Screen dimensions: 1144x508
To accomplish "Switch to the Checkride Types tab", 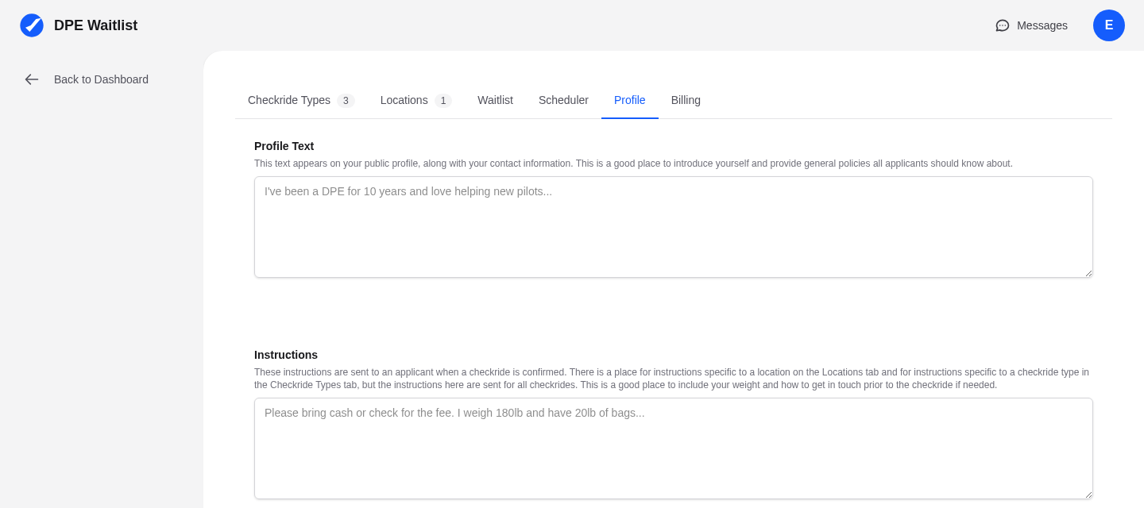I will click(288, 100).
